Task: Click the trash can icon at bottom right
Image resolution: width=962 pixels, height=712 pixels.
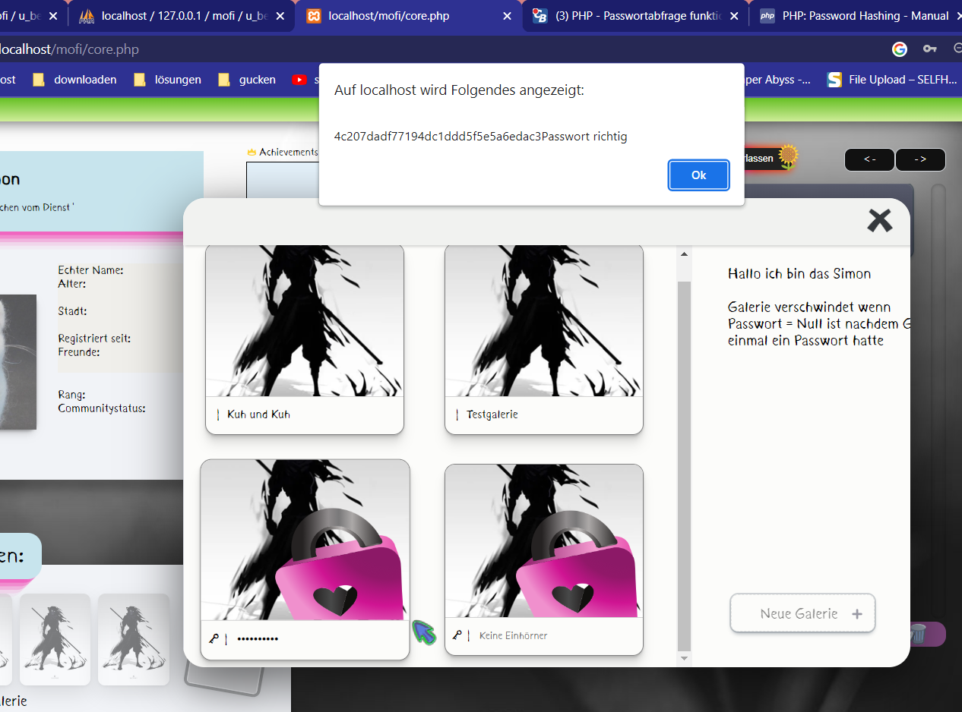Action: pyautogui.click(x=918, y=633)
